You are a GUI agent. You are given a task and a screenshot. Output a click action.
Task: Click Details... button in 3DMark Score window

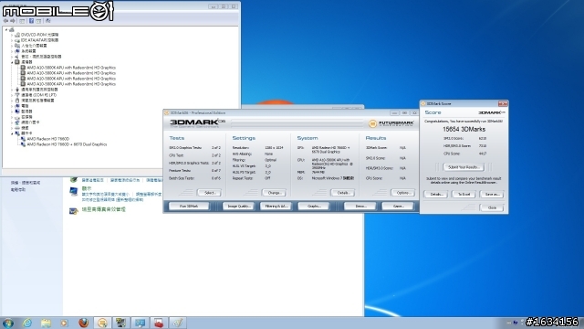pos(436,195)
